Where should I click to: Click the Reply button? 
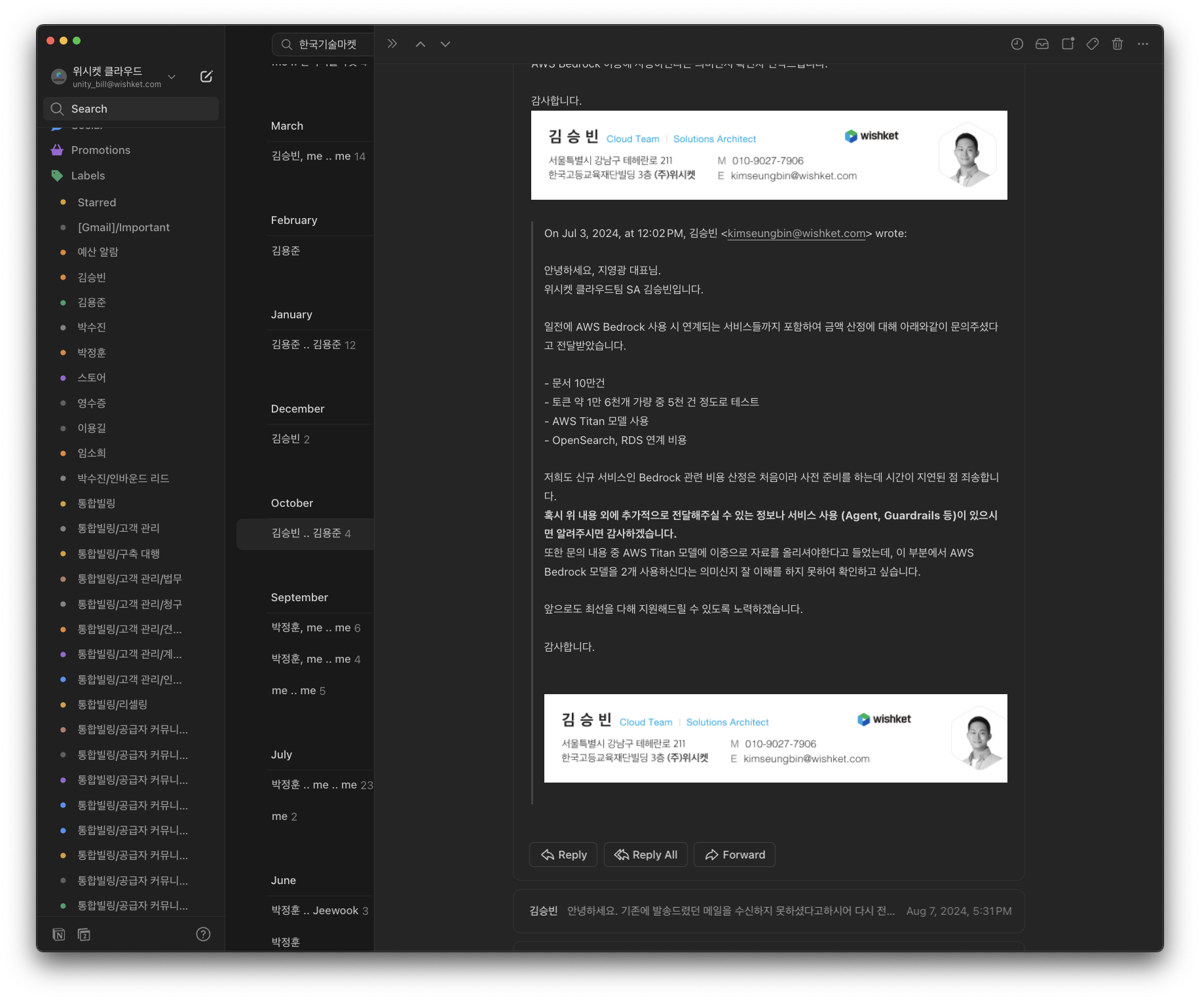pyautogui.click(x=563, y=855)
